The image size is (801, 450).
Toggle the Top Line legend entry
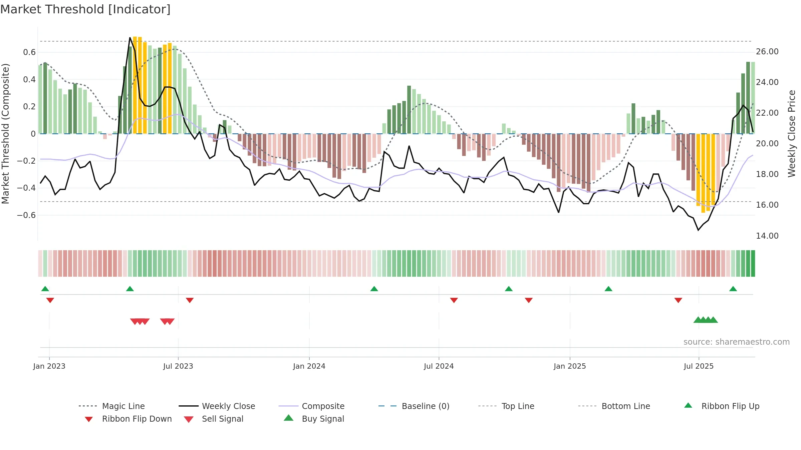506,406
